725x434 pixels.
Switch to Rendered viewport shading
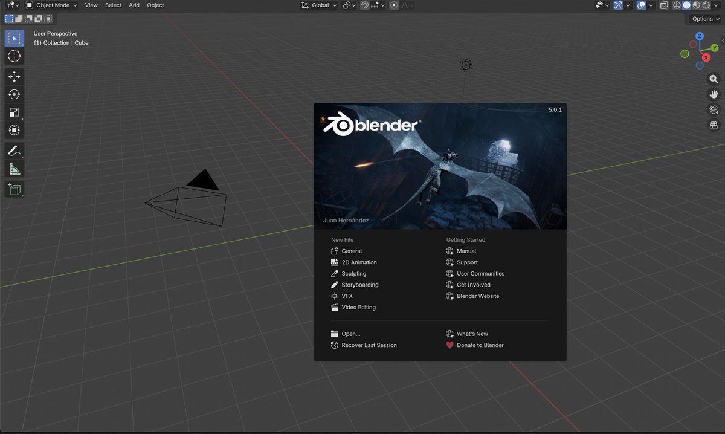coord(706,5)
